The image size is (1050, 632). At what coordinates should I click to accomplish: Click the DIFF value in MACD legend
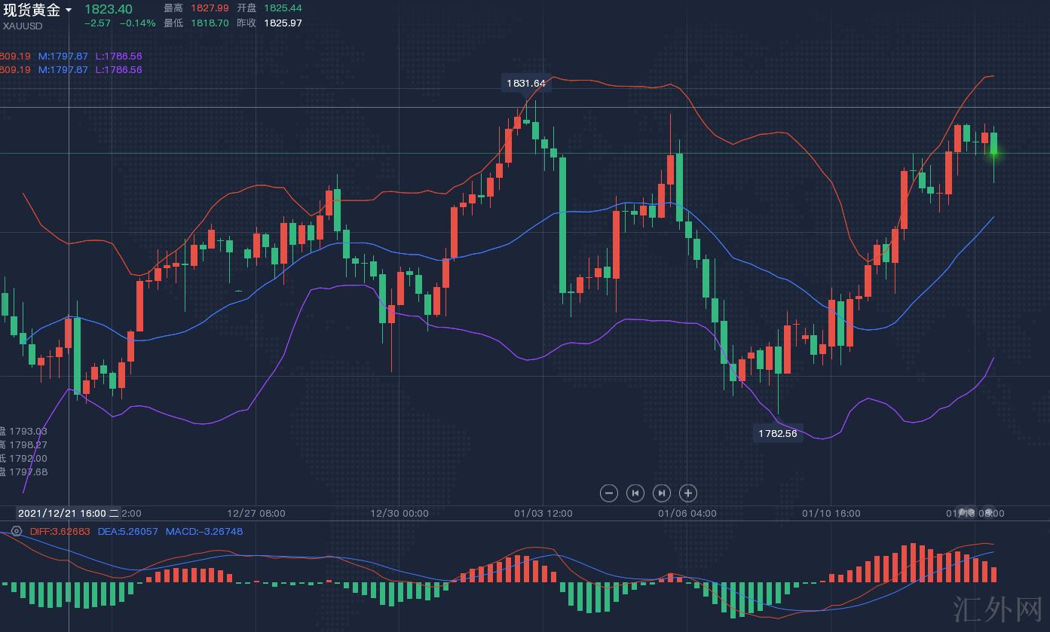pos(60,531)
